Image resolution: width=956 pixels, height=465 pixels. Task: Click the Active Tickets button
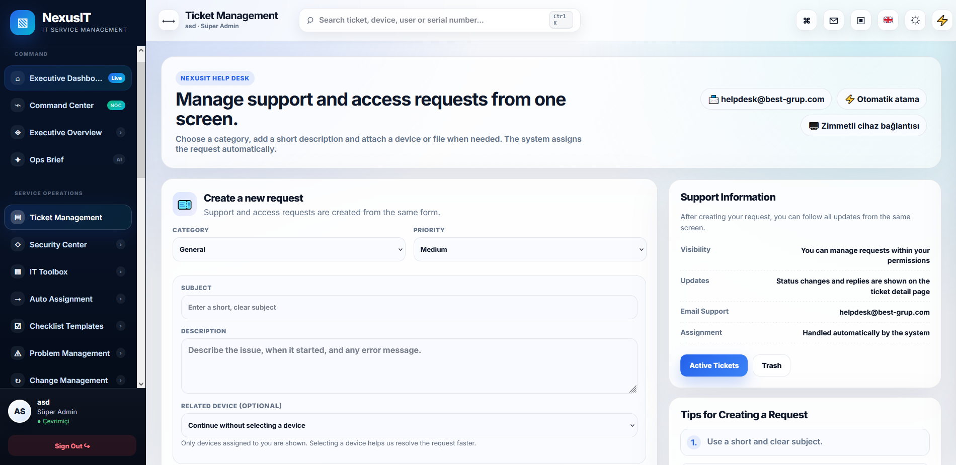pyautogui.click(x=714, y=365)
